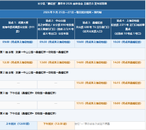Click the Stop 4 上海动物园 column header
Viewport: 146px width, 130px height.
(128, 29)
